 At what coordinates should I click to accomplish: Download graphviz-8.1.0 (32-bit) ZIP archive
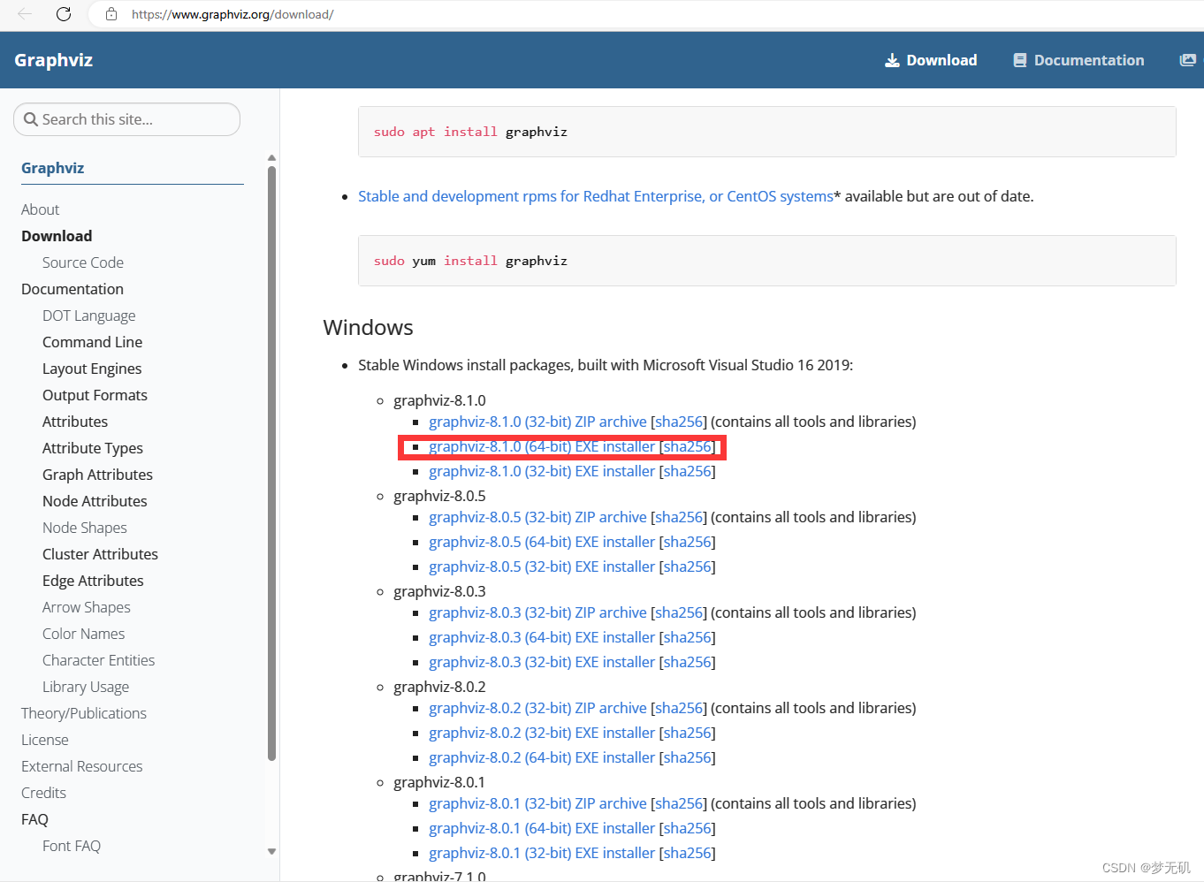pos(537,422)
